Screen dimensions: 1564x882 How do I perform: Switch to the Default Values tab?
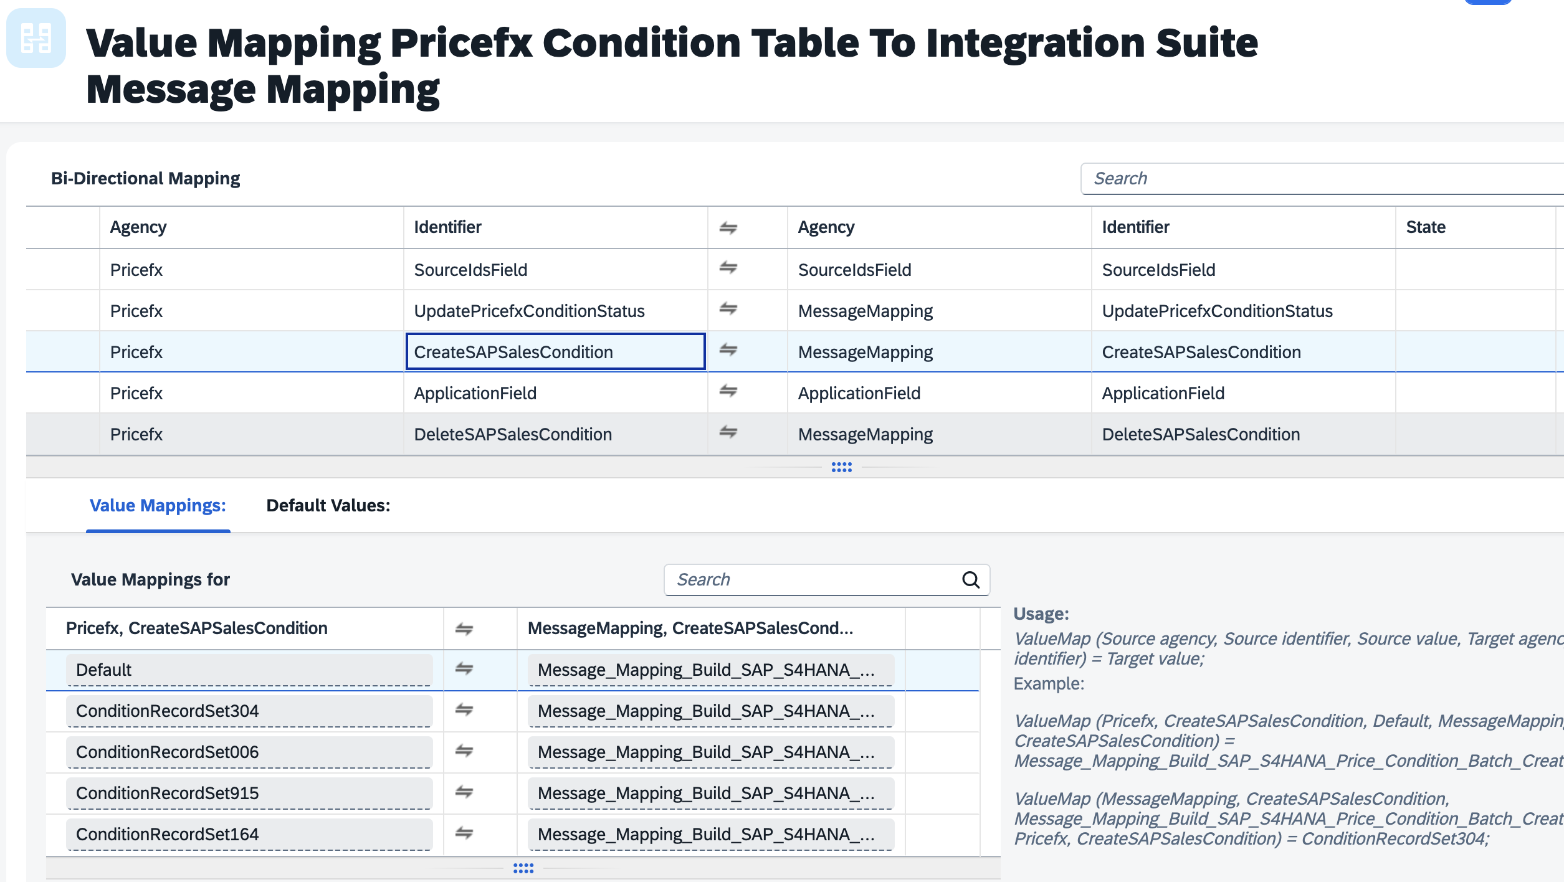[328, 506]
